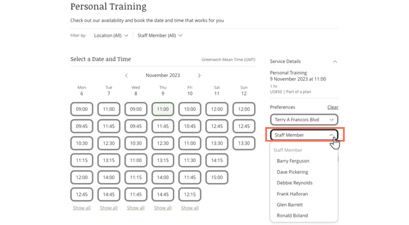This screenshot has width=409, height=225.
Task: Open the Staff Member (All) filter
Action: click(160, 36)
